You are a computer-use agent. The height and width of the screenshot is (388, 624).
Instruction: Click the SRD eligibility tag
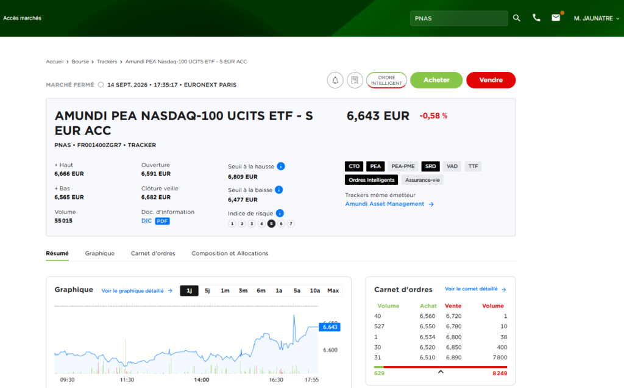pyautogui.click(x=430, y=166)
